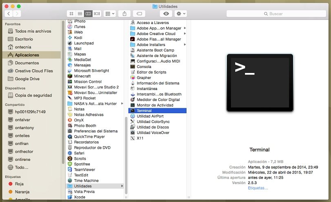Click the large Terminal preview icon
Image resolution: width=331 pixels, height=202 pixels.
point(260,83)
